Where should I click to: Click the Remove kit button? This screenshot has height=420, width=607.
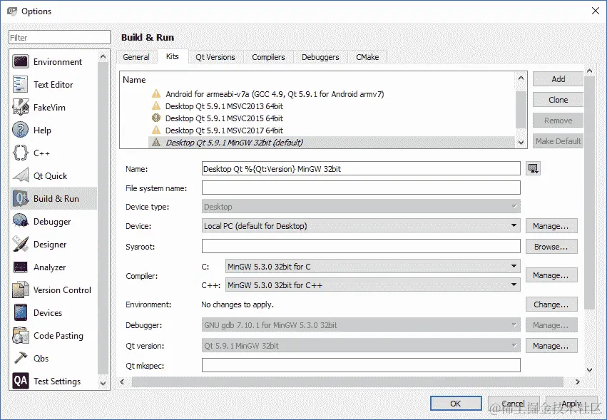[x=558, y=121]
